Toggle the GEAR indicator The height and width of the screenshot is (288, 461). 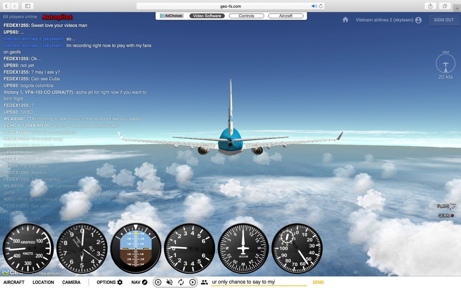point(446,216)
